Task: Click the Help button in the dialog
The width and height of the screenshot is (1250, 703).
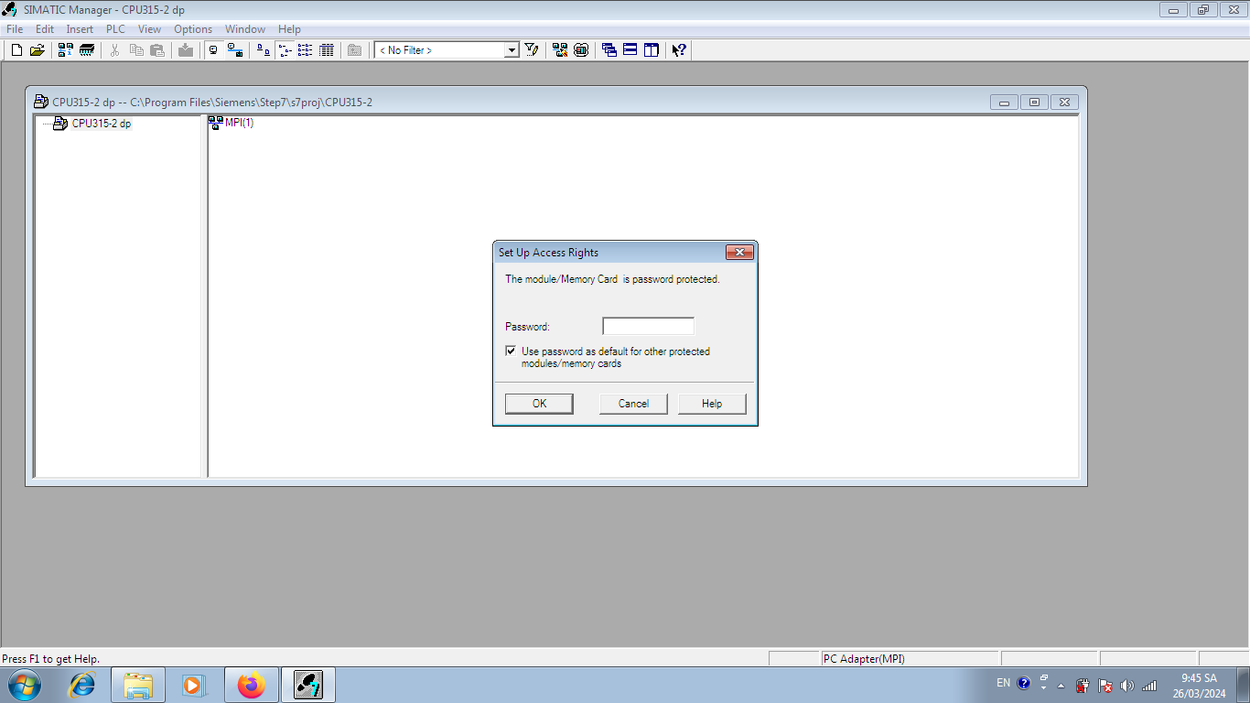Action: (712, 404)
